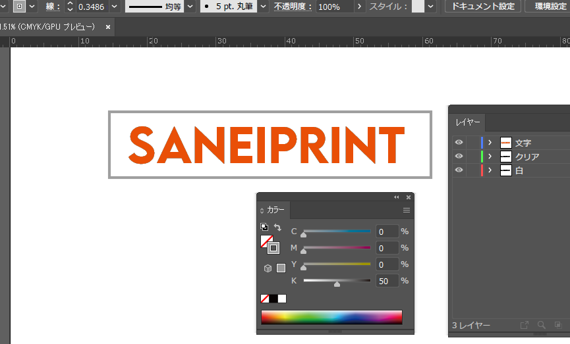Image resolution: width=570 pixels, height=344 pixels.
Task: Expand the 白 layer contents
Action: [x=490, y=170]
